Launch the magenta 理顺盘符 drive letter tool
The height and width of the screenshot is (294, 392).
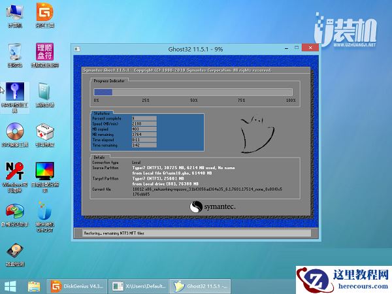point(44,55)
